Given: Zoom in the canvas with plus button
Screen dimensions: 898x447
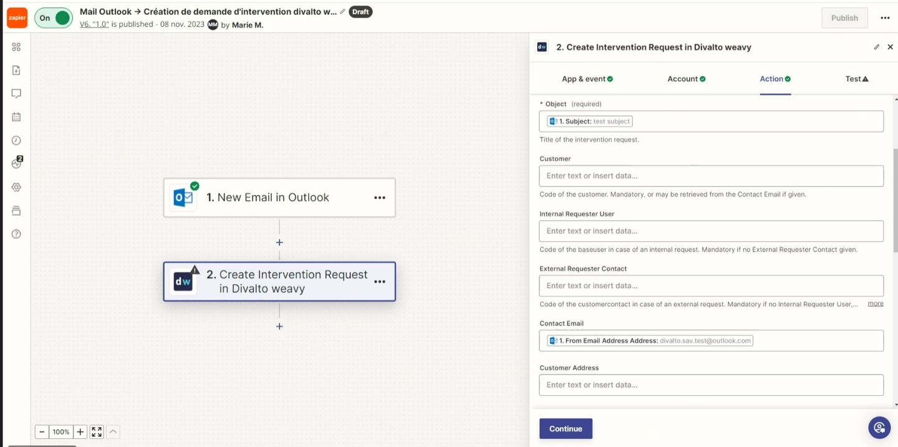Looking at the screenshot, I should 80,431.
